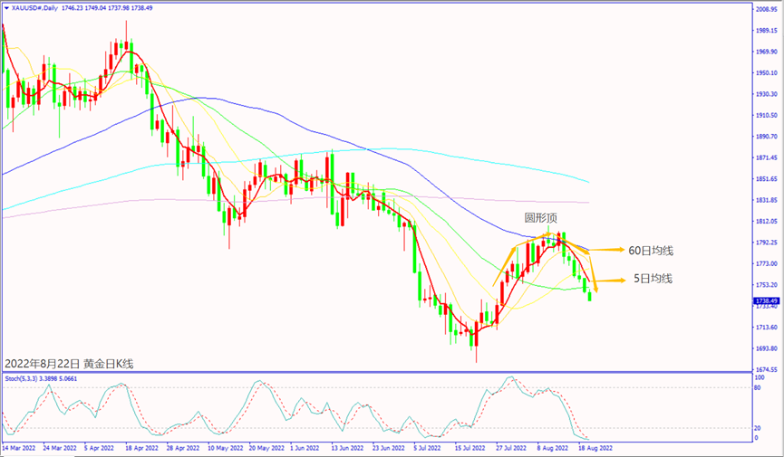Select the 2022年8月22日 黄金日K线 caption
Image resolution: width=784 pixels, height=457 pixels.
[70, 363]
